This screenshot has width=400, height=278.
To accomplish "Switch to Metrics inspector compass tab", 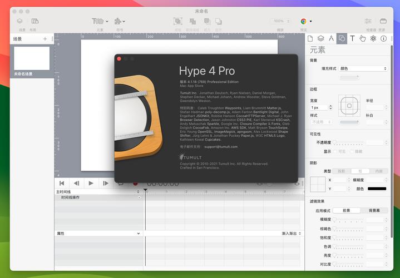I will (x=331, y=38).
